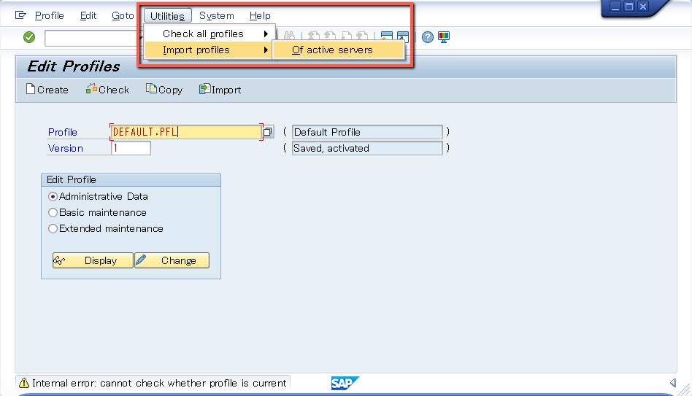Click the Internal error status bar message
This screenshot has height=396, width=692.
[159, 383]
